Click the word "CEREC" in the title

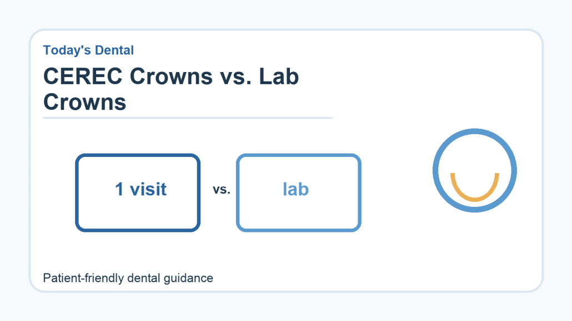[83, 77]
